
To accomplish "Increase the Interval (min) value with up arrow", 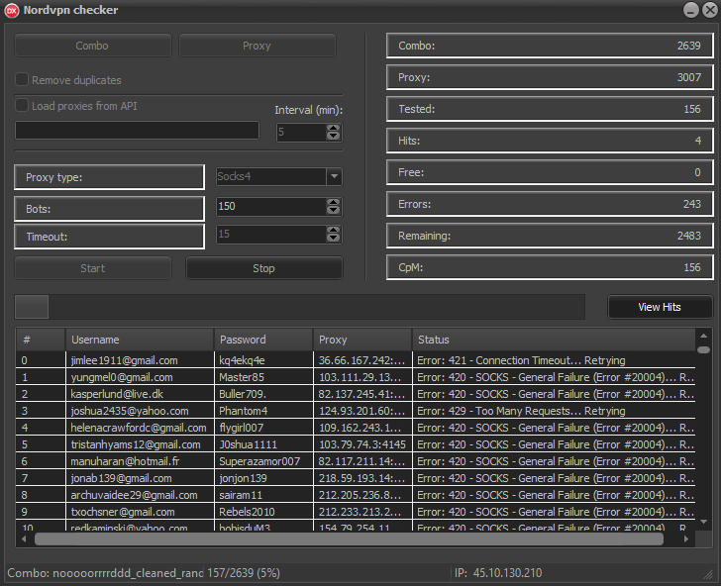I will pos(334,129).
